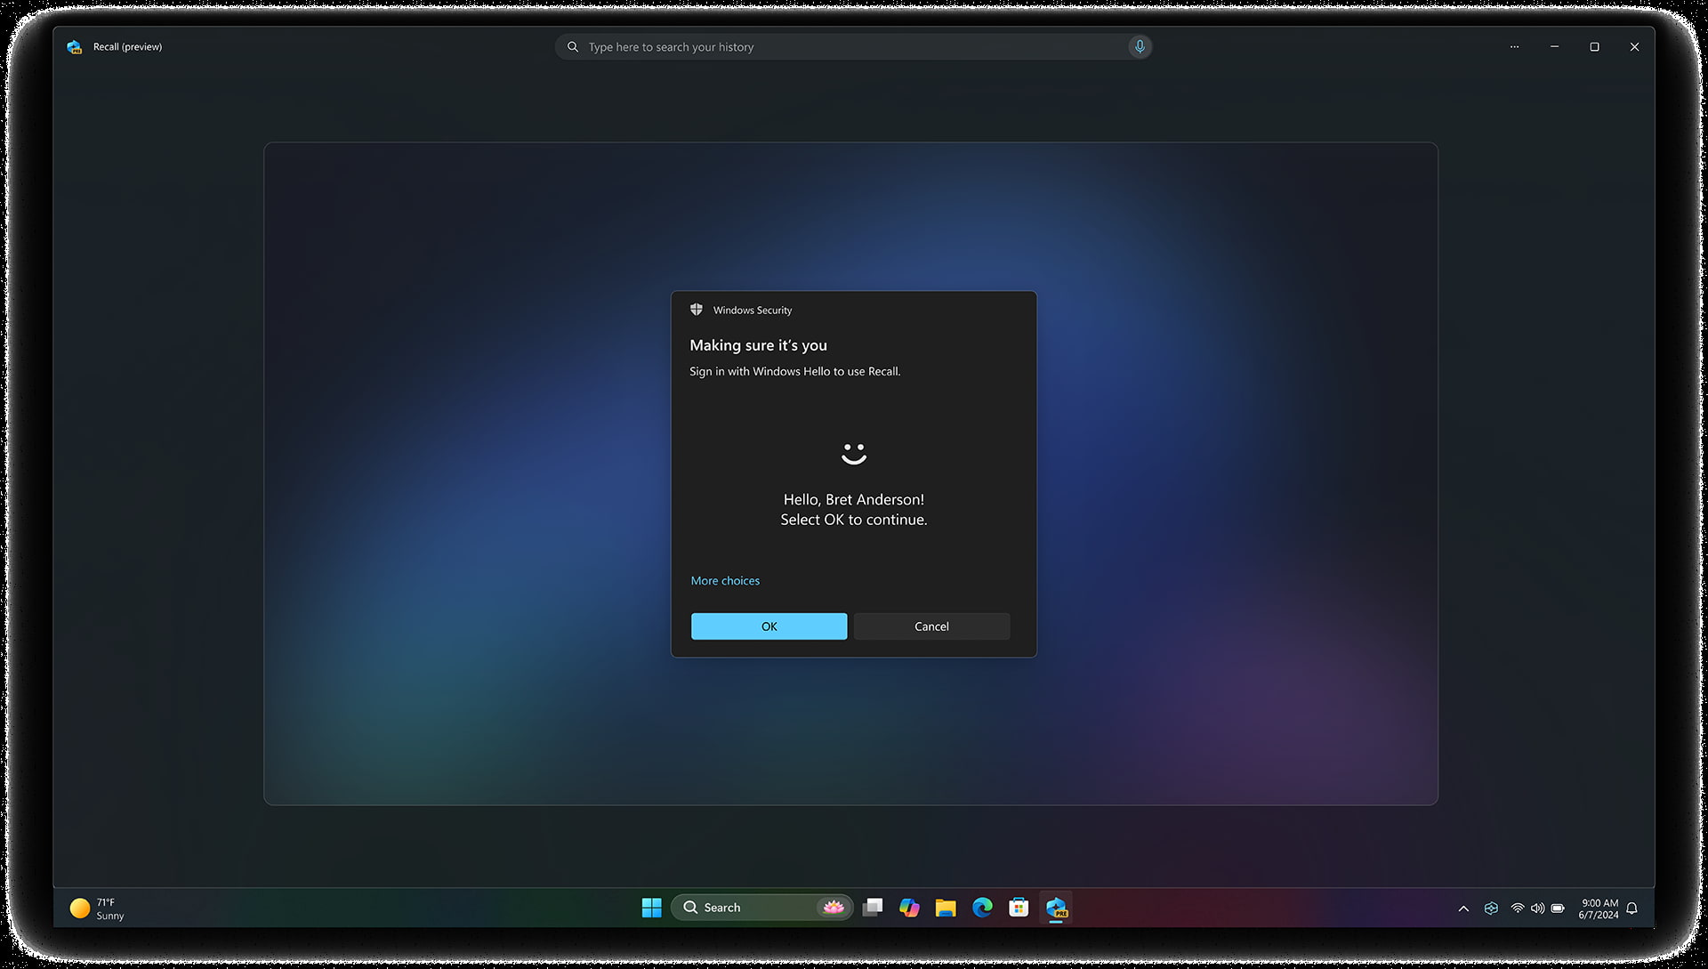1708x969 pixels.
Task: Click the Recall app icon in title bar
Action: point(75,47)
